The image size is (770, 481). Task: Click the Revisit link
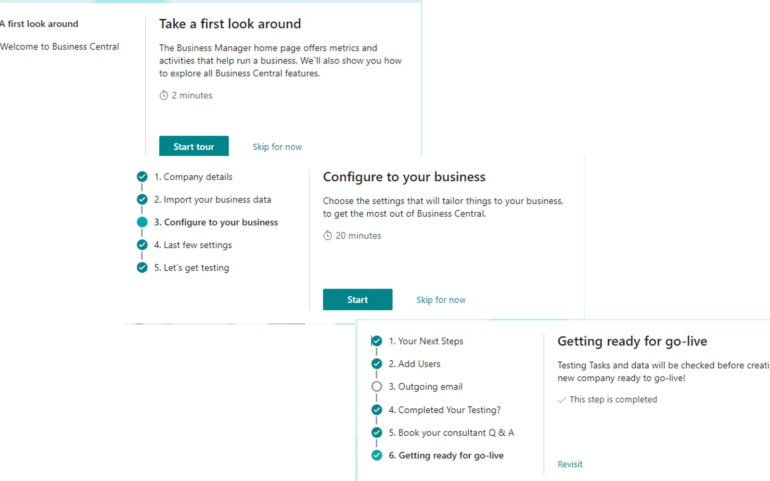point(570,464)
